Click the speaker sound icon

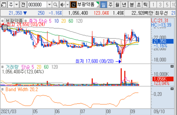click(x=63, y=5)
